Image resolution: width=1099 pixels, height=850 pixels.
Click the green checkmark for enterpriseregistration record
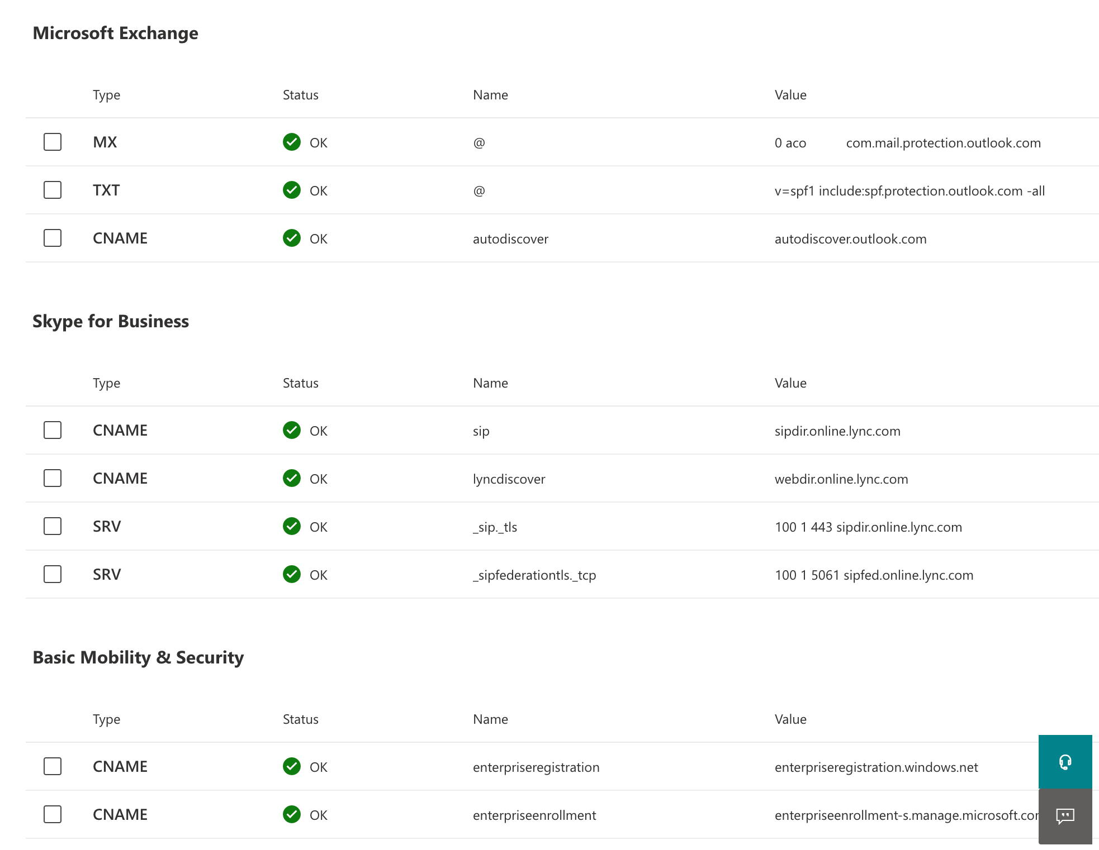click(292, 767)
